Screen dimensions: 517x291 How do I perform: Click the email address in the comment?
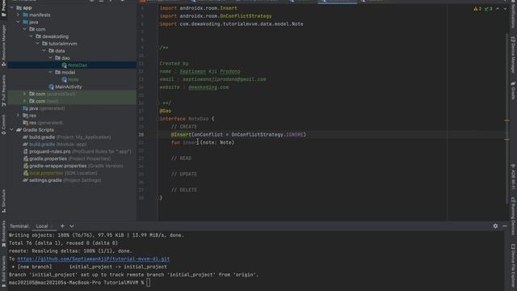(x=225, y=79)
